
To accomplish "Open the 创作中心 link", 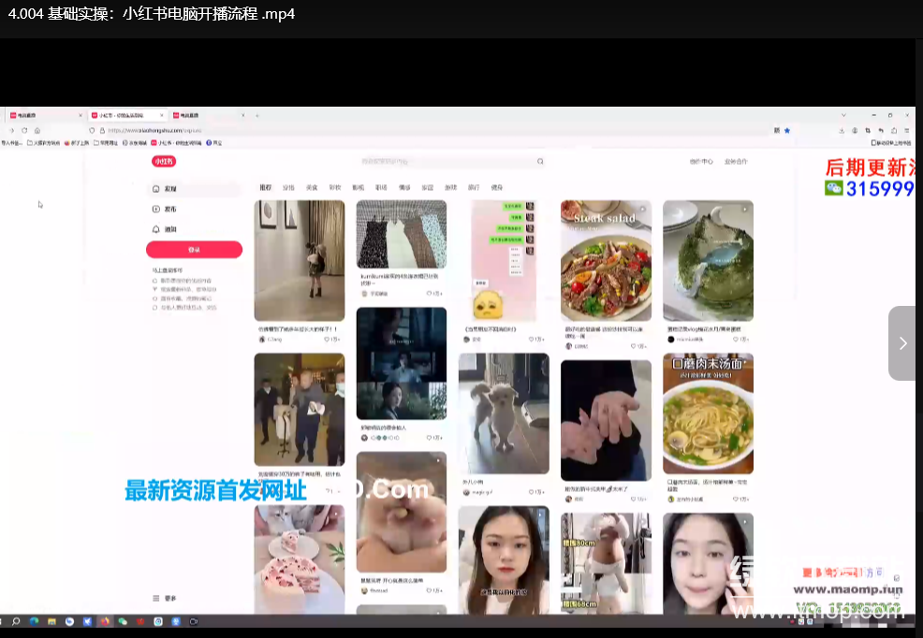I will (701, 162).
